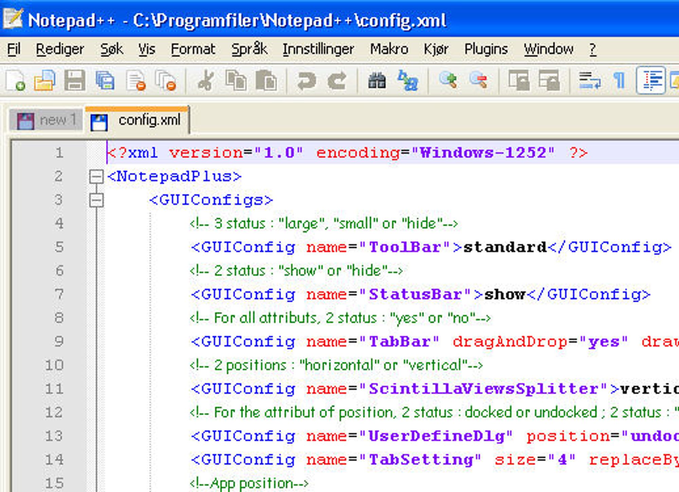679x492 pixels.
Task: Open Find dialog with binoculars icon
Action: tap(377, 80)
